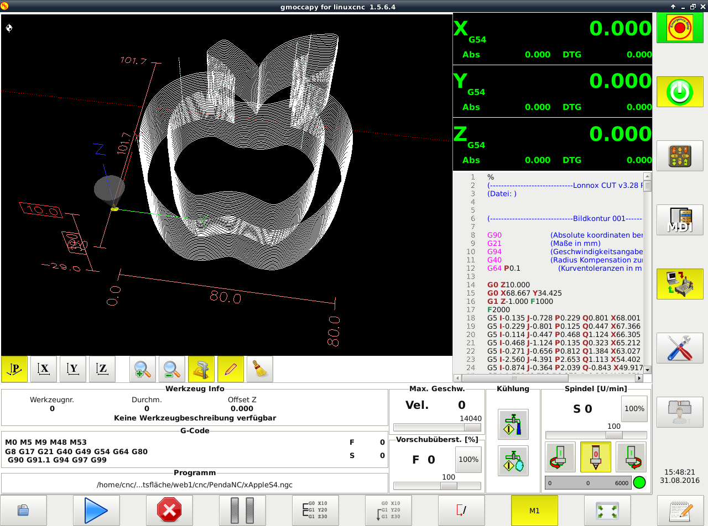Click the X axis DRO display
Viewport: 708px width, 526px height.
point(553,39)
